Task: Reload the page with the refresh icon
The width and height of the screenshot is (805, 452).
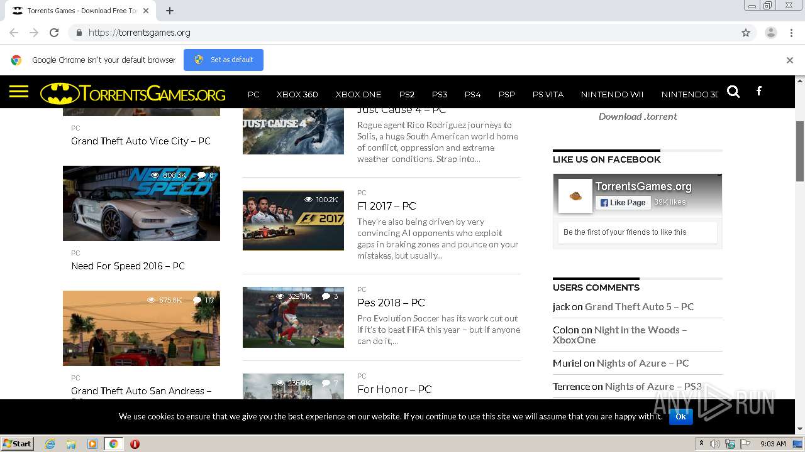Action: click(x=54, y=33)
